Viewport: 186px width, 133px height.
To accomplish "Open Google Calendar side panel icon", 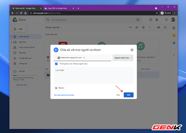I will [x=174, y=28].
